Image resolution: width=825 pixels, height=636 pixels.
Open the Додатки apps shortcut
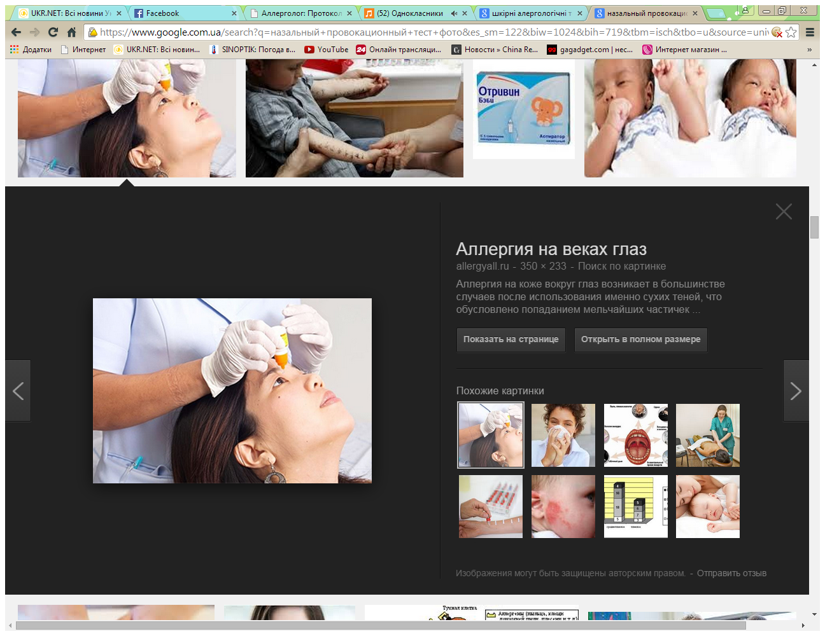pos(31,50)
